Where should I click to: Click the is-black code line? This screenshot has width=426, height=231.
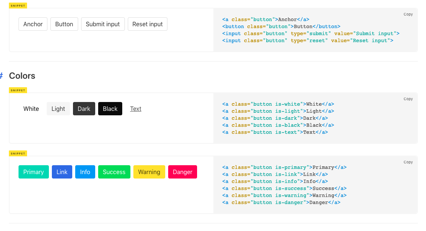pos(278,125)
